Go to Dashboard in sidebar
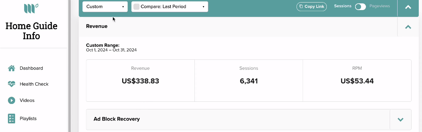The height and width of the screenshot is (132, 422). coord(31,68)
